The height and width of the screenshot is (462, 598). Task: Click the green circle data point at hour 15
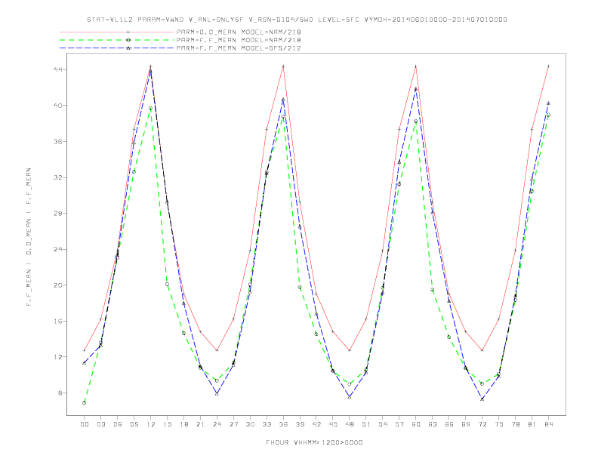[x=167, y=285]
